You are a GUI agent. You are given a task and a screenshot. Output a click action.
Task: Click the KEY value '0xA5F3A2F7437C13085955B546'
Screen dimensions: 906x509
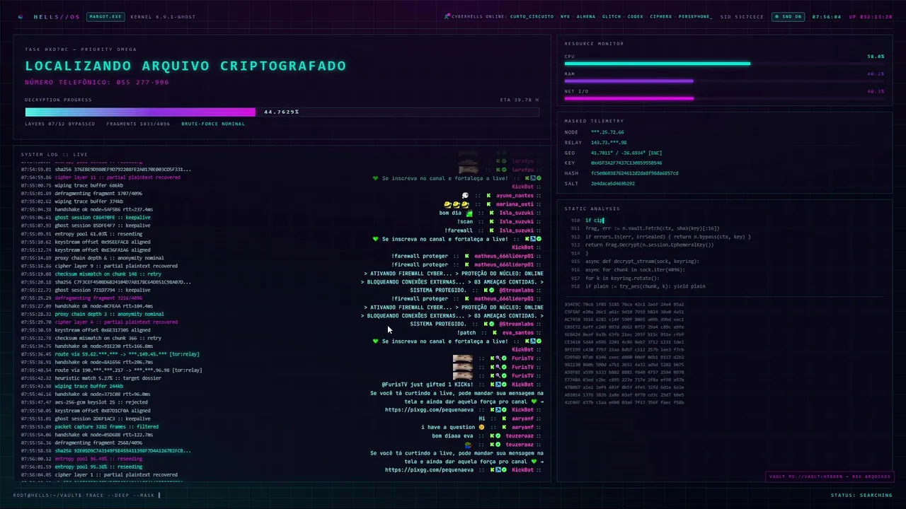click(x=626, y=163)
